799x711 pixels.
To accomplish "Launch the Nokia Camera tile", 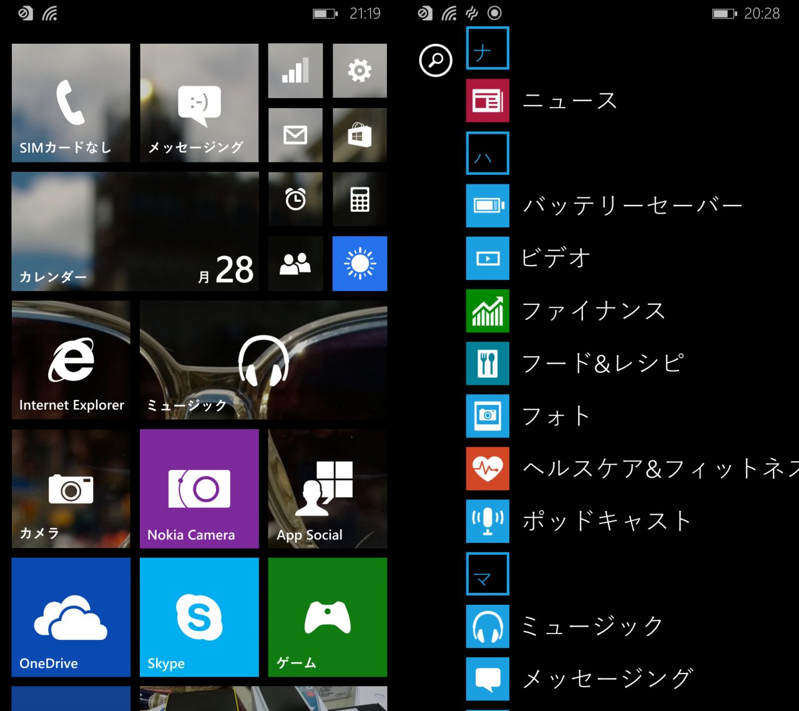I will click(199, 489).
